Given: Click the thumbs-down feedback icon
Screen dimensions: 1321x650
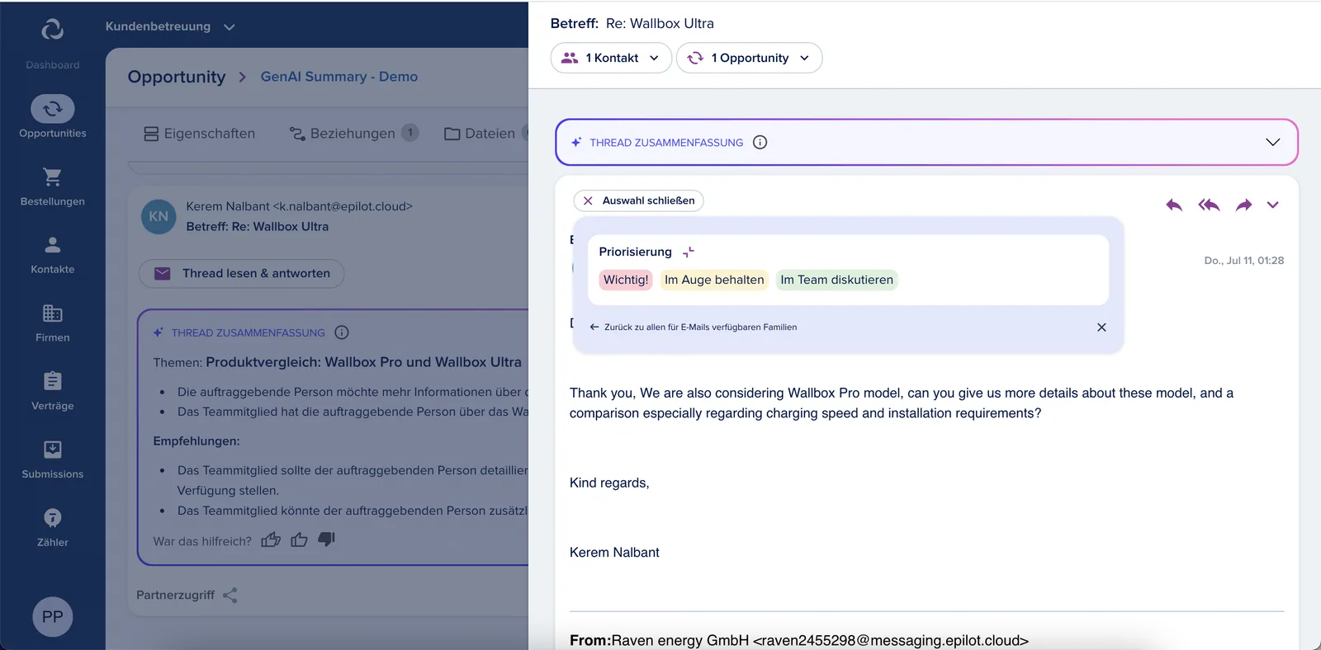Looking at the screenshot, I should point(327,539).
